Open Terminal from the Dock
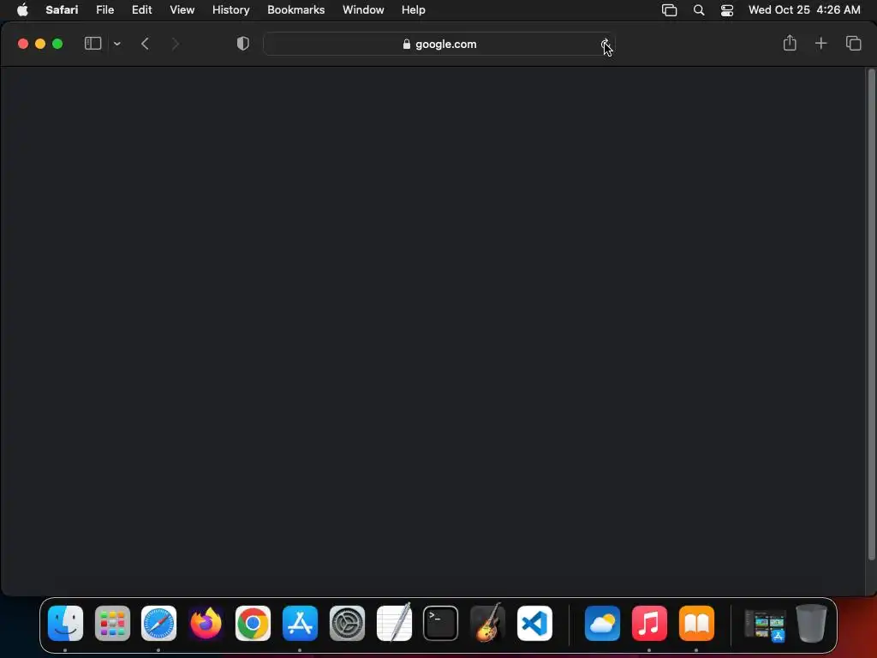The image size is (877, 658). tap(441, 624)
